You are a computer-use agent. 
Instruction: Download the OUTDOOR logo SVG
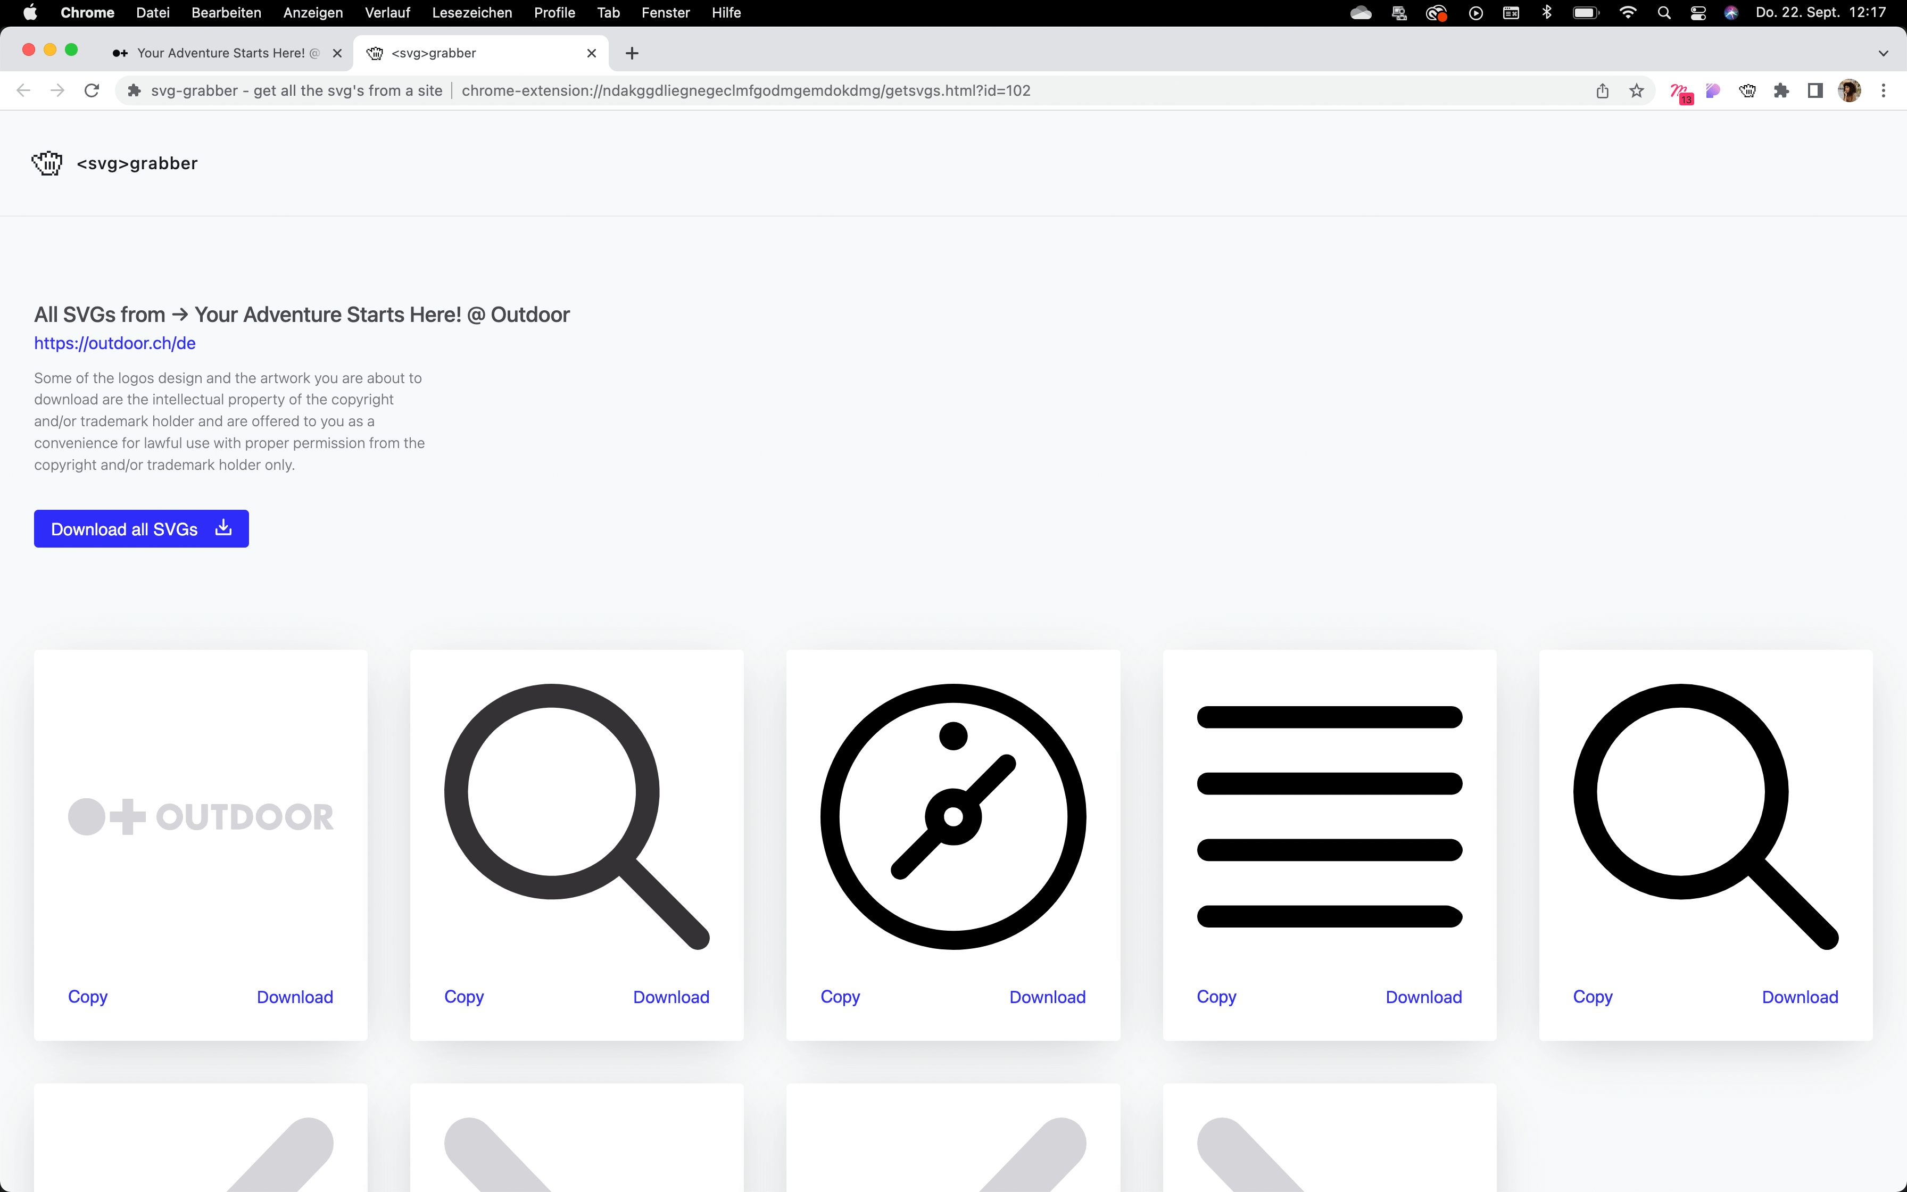click(x=295, y=997)
